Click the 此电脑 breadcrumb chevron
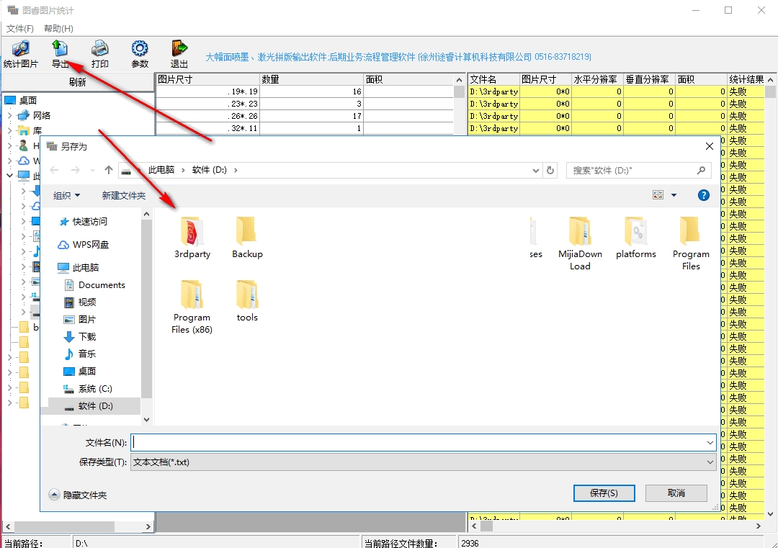778x548 pixels. point(183,170)
